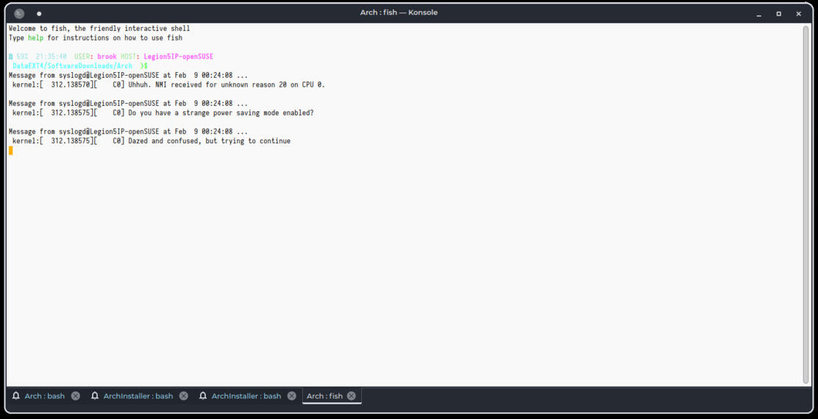Image resolution: width=818 pixels, height=419 pixels.
Task: Click path 'DataEXT4/SoftwareDownloads/Arch' in prompt
Action: tap(73, 66)
